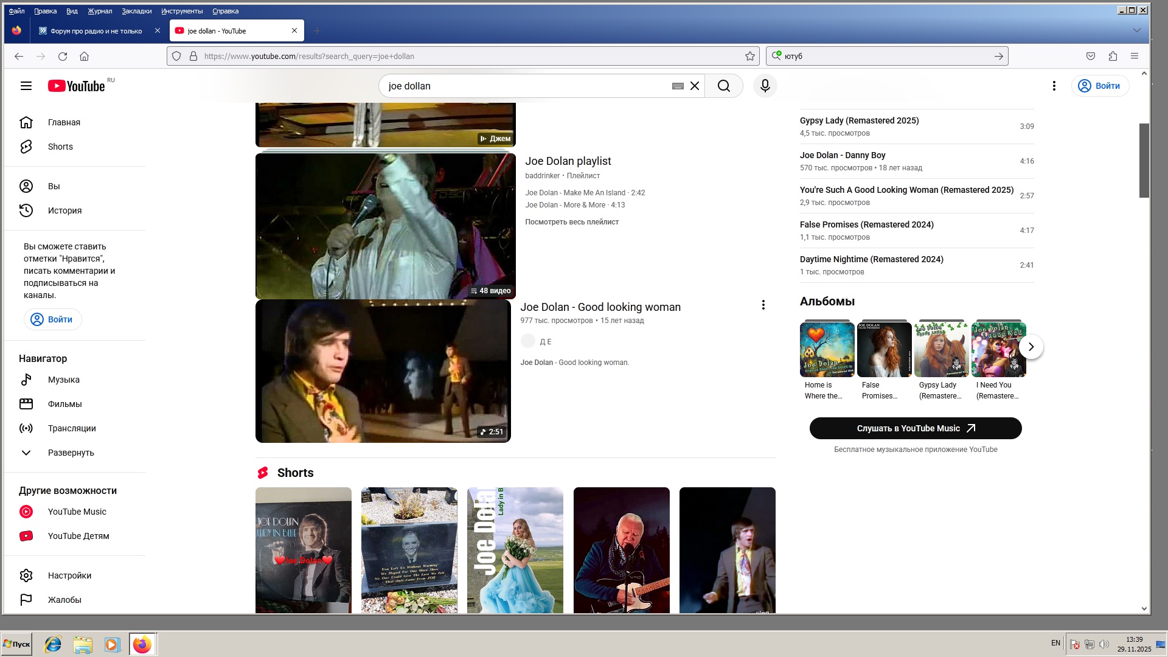
Task: Open YouTube settings three-dots menu
Action: pos(1054,86)
